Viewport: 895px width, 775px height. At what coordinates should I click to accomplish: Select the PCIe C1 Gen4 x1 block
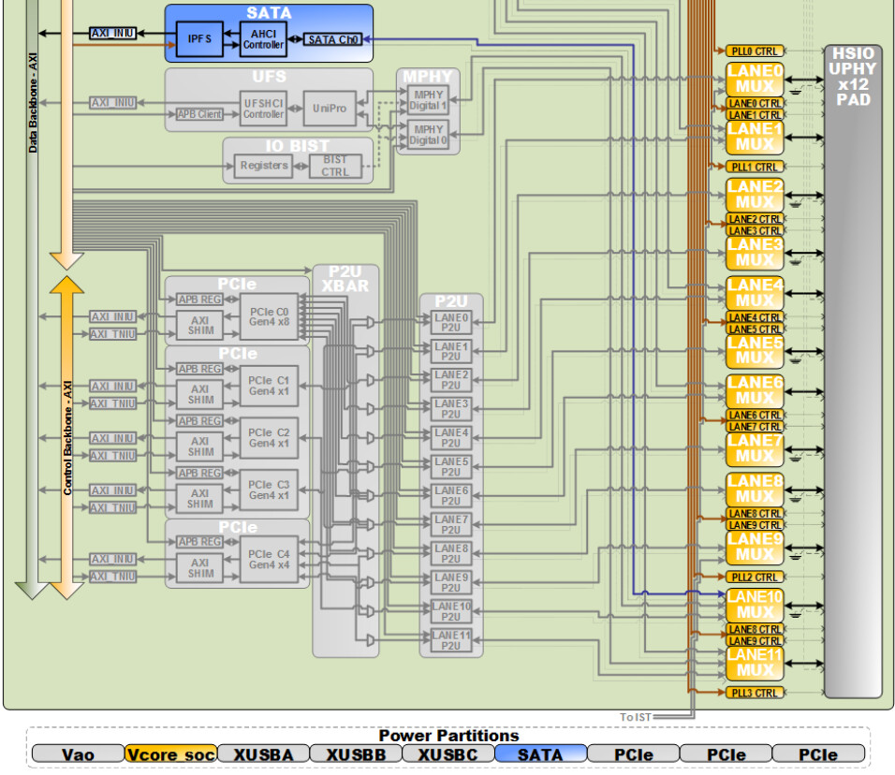click(x=269, y=386)
